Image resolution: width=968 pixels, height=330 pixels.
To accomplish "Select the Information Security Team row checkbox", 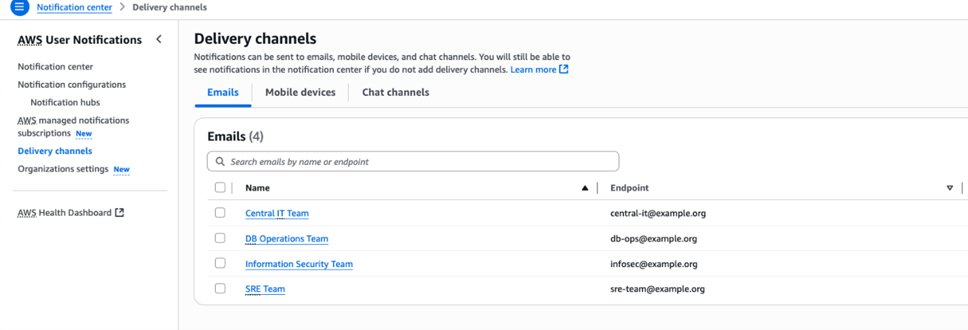I will point(220,263).
